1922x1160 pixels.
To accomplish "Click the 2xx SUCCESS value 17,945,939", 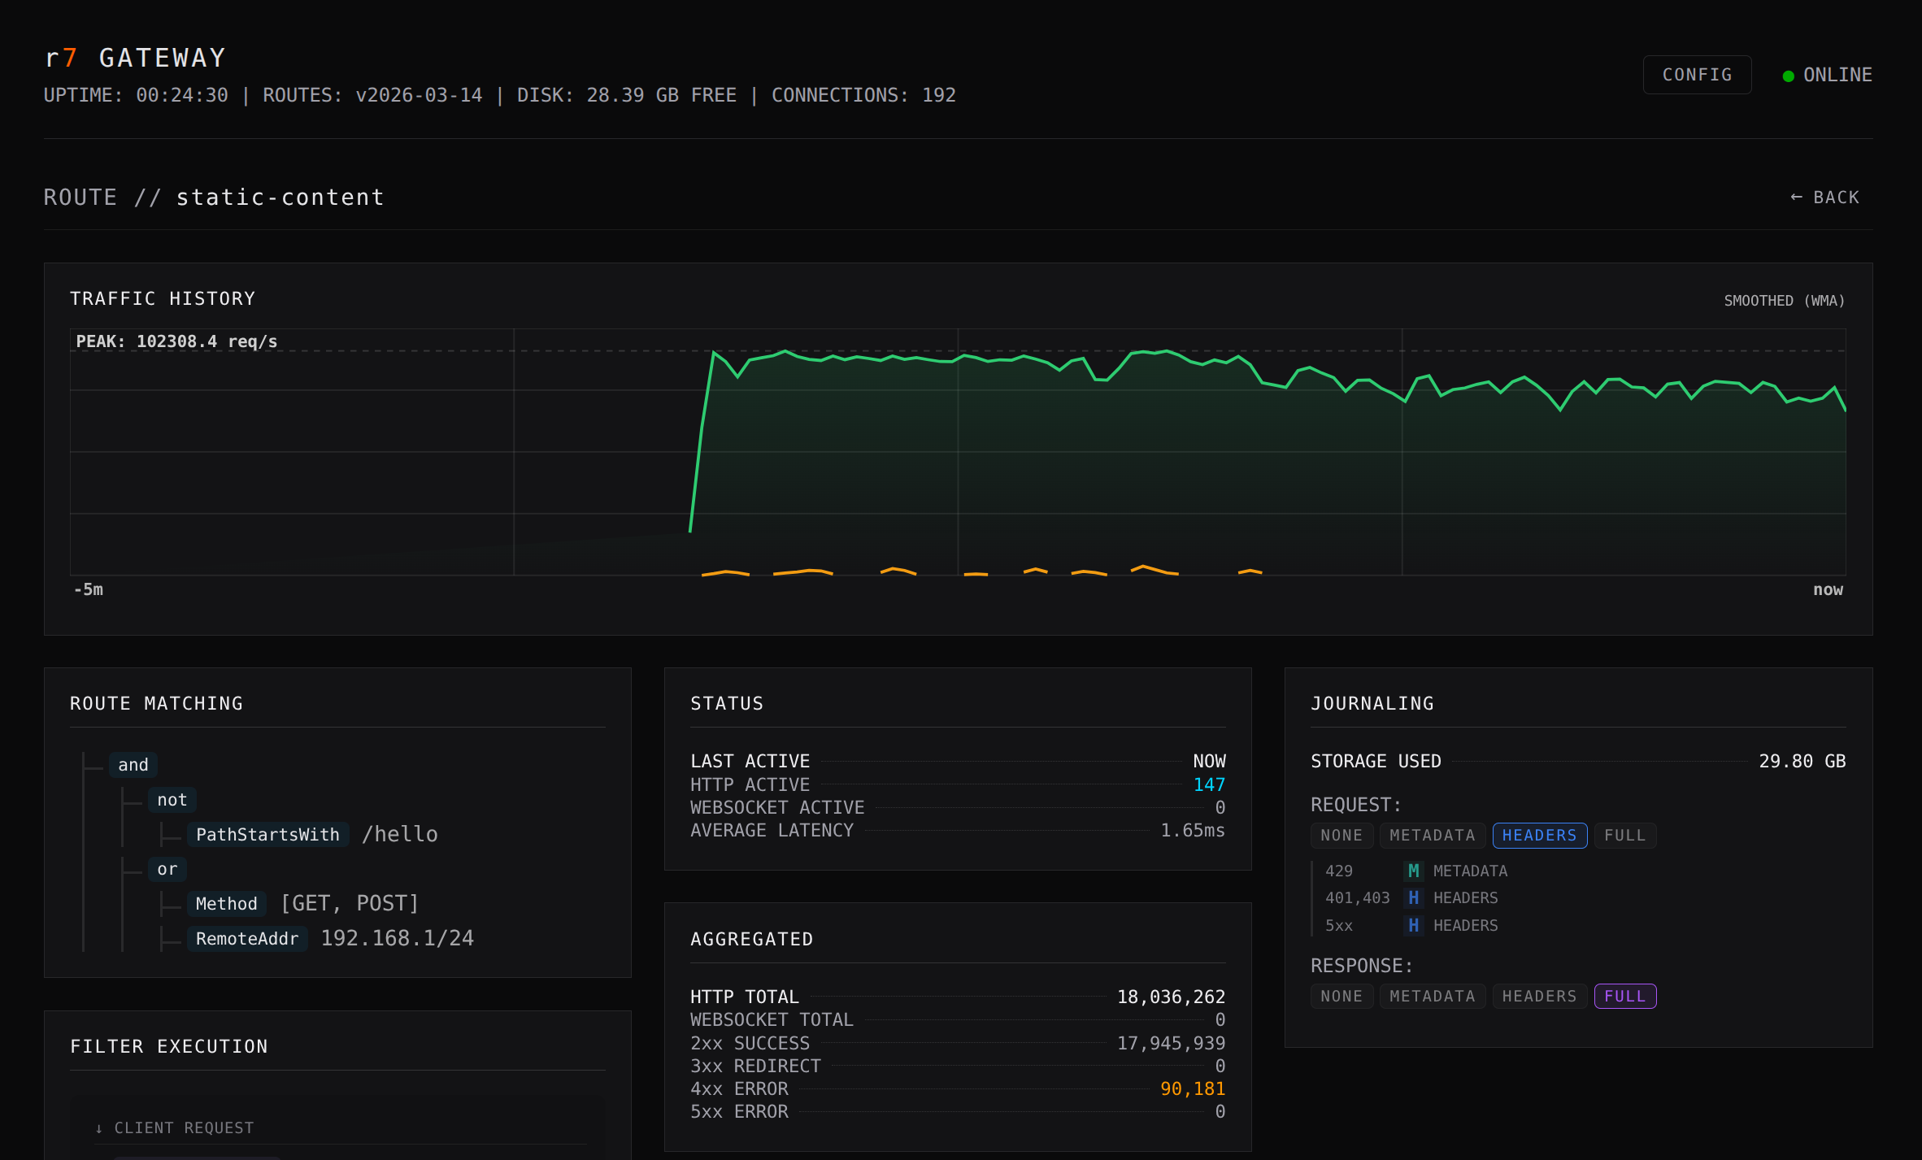I will [1171, 1043].
